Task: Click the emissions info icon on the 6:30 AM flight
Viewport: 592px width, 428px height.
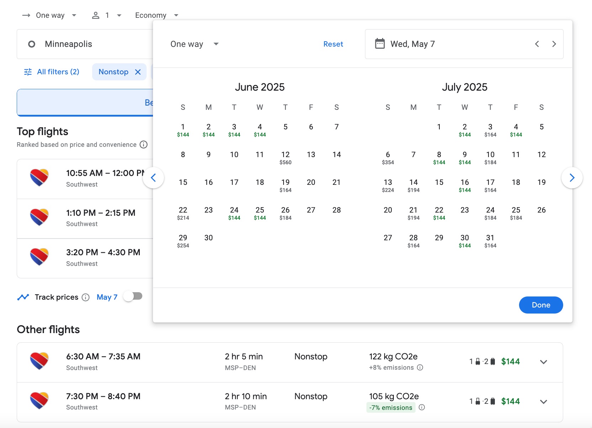Action: 420,368
